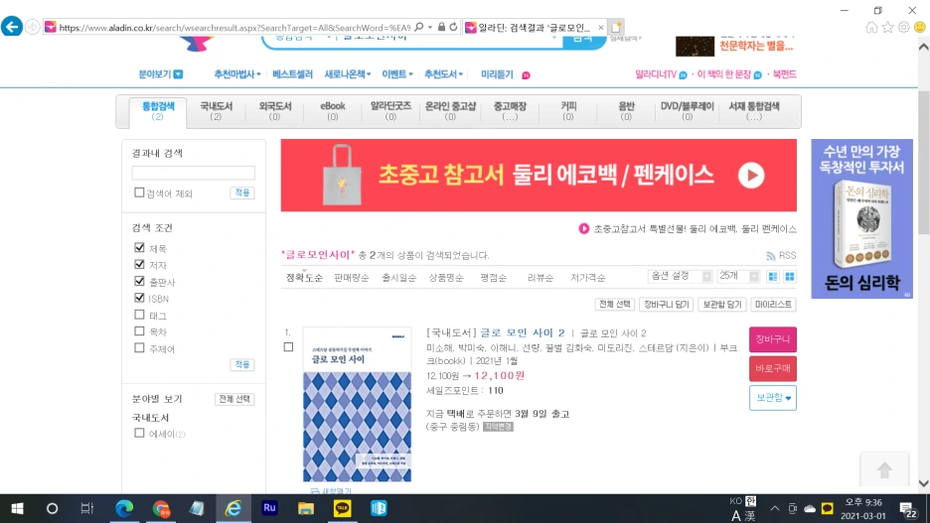The height and width of the screenshot is (523, 930).
Task: Click the scroll-to-top arrow button
Action: tap(884, 470)
